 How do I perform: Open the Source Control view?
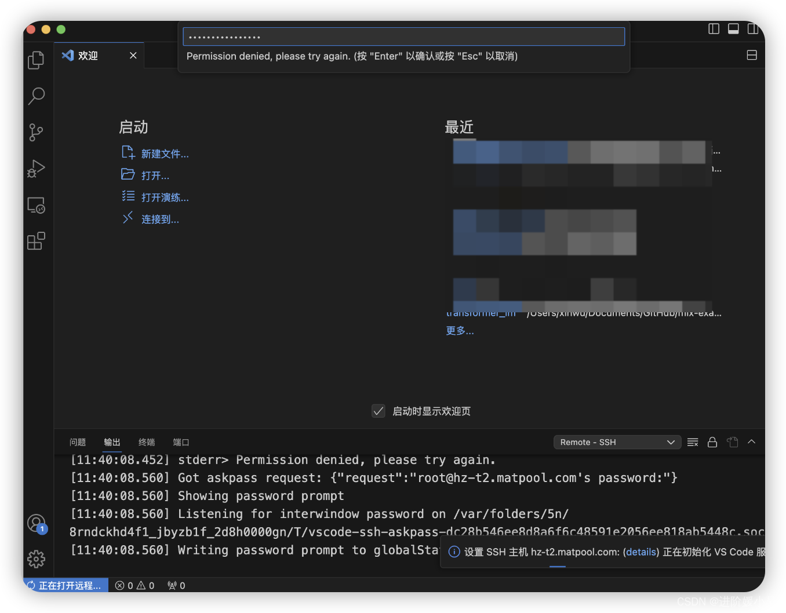(36, 132)
